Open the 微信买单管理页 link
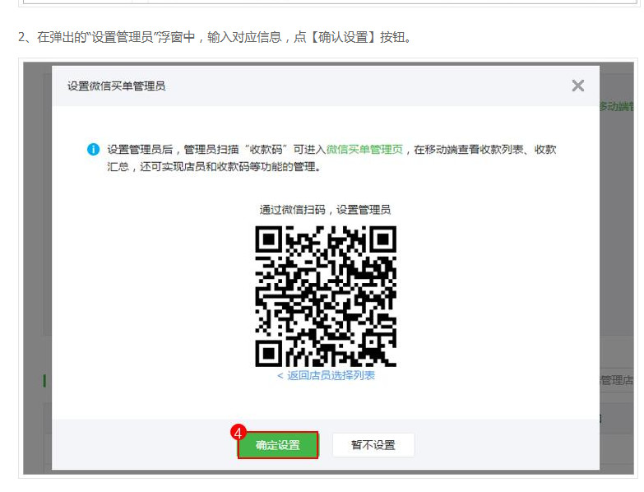The width and height of the screenshot is (644, 492). (364, 150)
